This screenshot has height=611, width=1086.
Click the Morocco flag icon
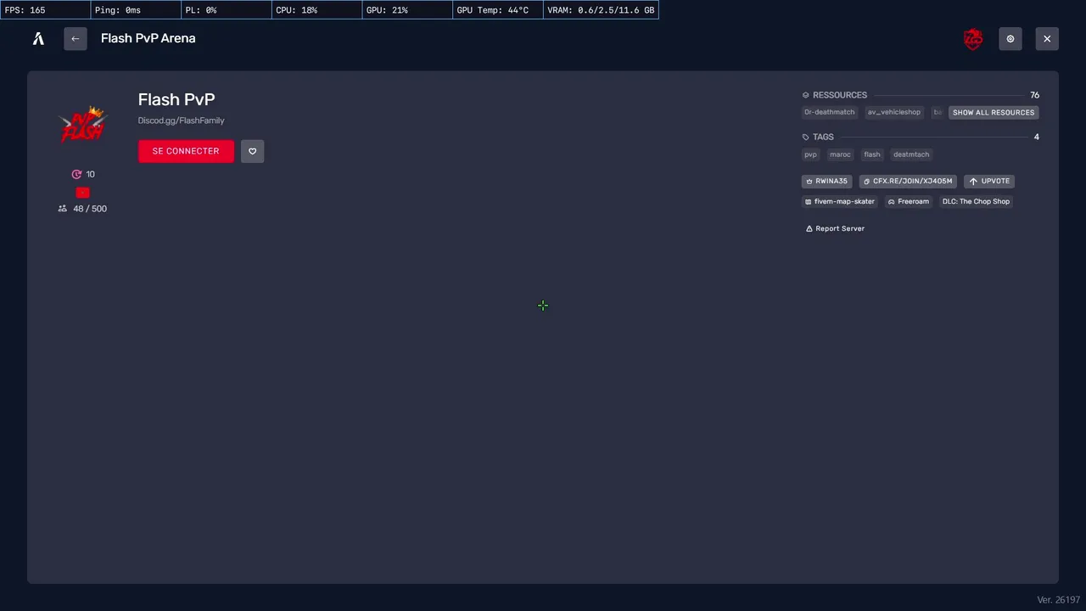tap(82, 193)
